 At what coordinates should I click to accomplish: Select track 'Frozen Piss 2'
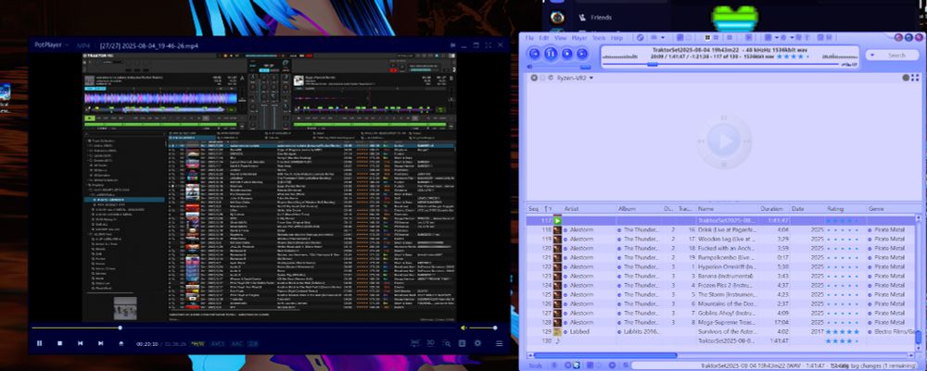tap(727, 286)
